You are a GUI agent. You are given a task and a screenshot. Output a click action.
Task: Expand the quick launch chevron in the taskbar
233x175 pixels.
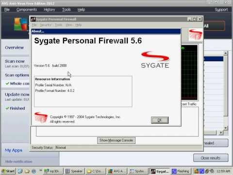click(40, 170)
